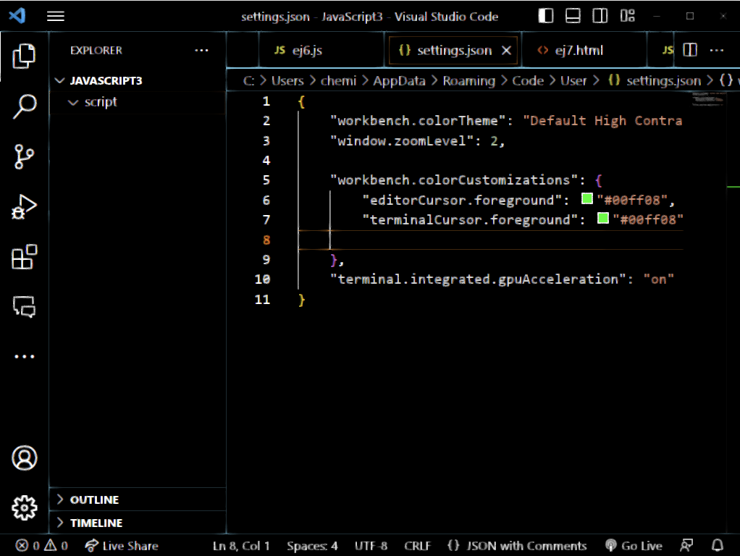Close the settings.json tab

click(x=506, y=51)
